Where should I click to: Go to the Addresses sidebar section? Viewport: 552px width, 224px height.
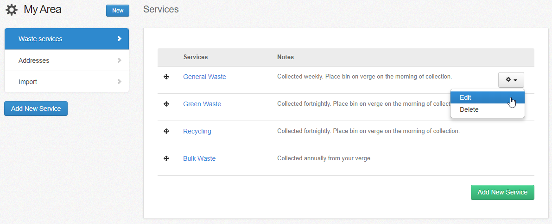pos(34,61)
